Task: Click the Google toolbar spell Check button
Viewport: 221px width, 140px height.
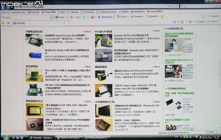Action: click(122, 17)
